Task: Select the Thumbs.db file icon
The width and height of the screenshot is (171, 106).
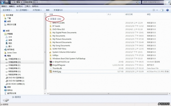Action: click(x=50, y=68)
